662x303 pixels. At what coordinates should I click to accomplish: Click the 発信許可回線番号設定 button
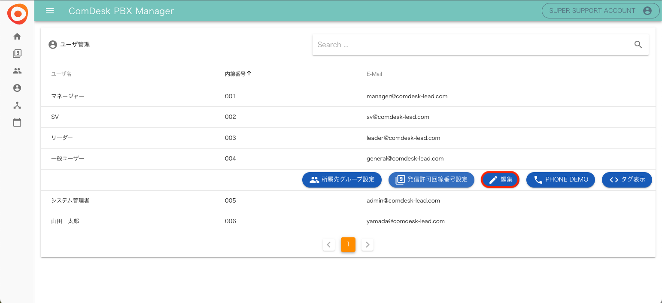click(431, 179)
